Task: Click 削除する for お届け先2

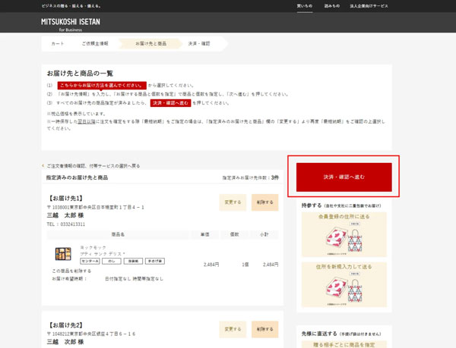Action: click(x=264, y=329)
